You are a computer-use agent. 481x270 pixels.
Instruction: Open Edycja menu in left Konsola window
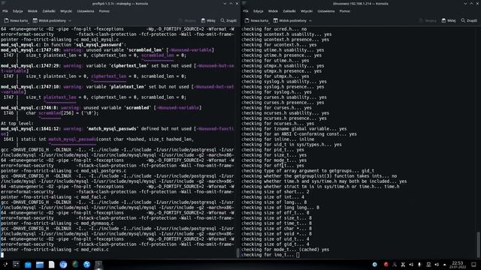pos(18,11)
